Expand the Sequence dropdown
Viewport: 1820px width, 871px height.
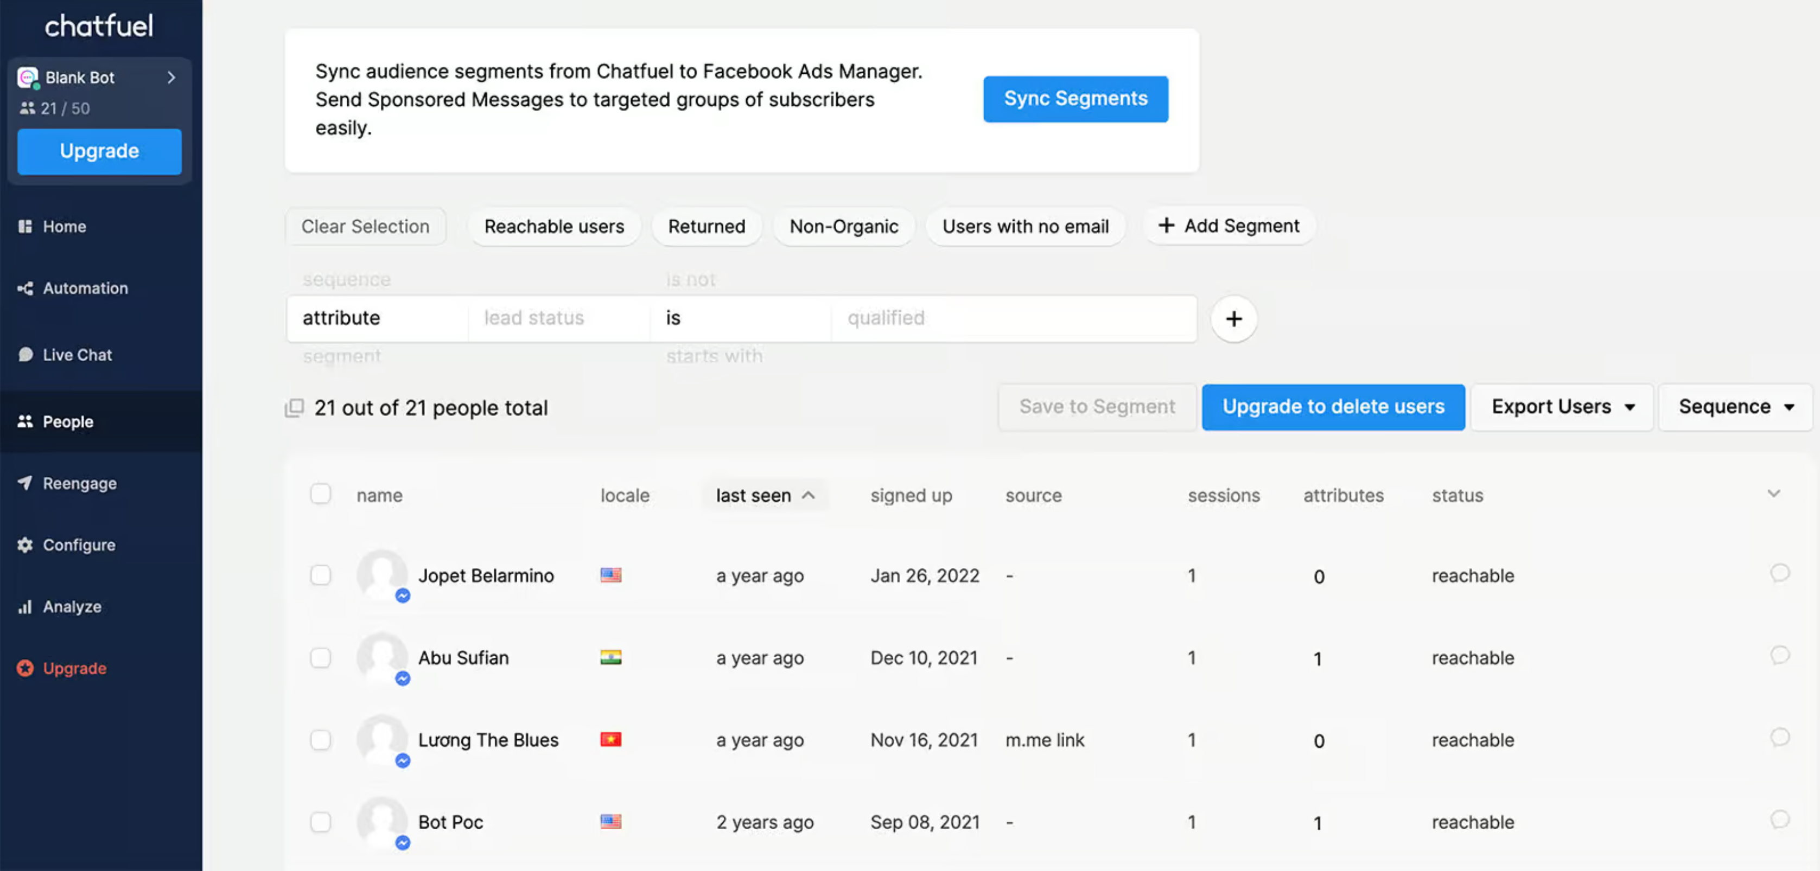click(x=1735, y=407)
